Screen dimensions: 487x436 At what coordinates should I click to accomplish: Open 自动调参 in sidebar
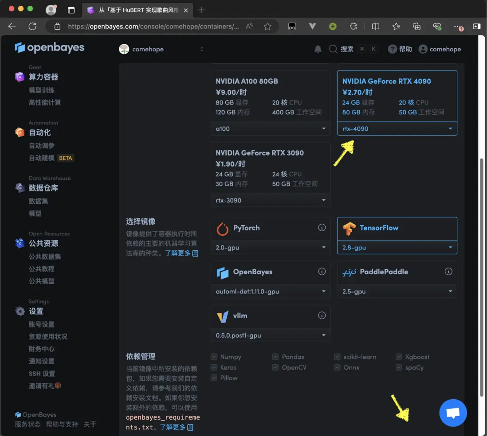pos(42,145)
